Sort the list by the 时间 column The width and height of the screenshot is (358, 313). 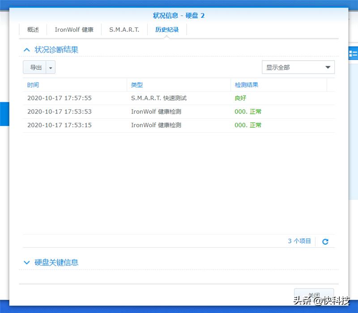[33, 85]
